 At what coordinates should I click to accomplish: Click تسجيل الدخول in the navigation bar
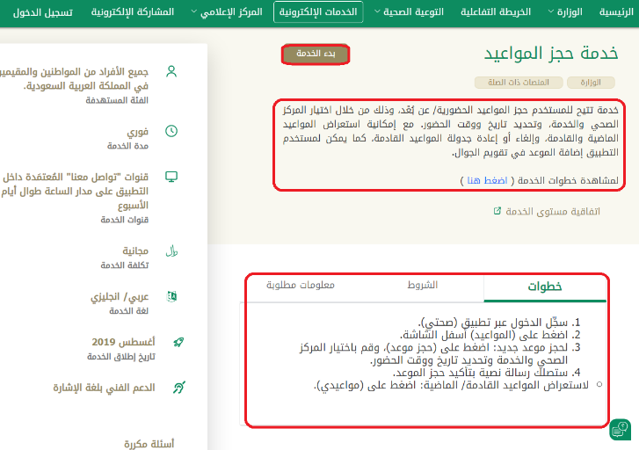point(43,12)
